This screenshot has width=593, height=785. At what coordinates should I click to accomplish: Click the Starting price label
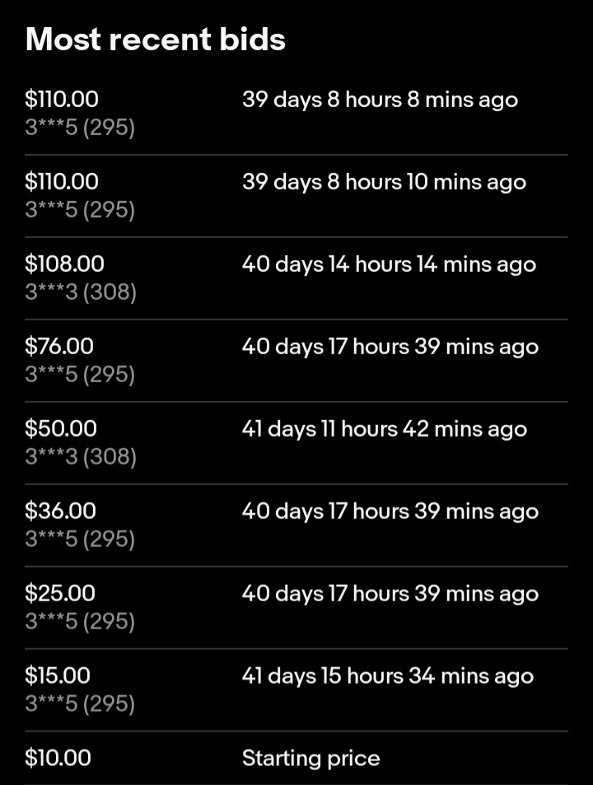311,759
